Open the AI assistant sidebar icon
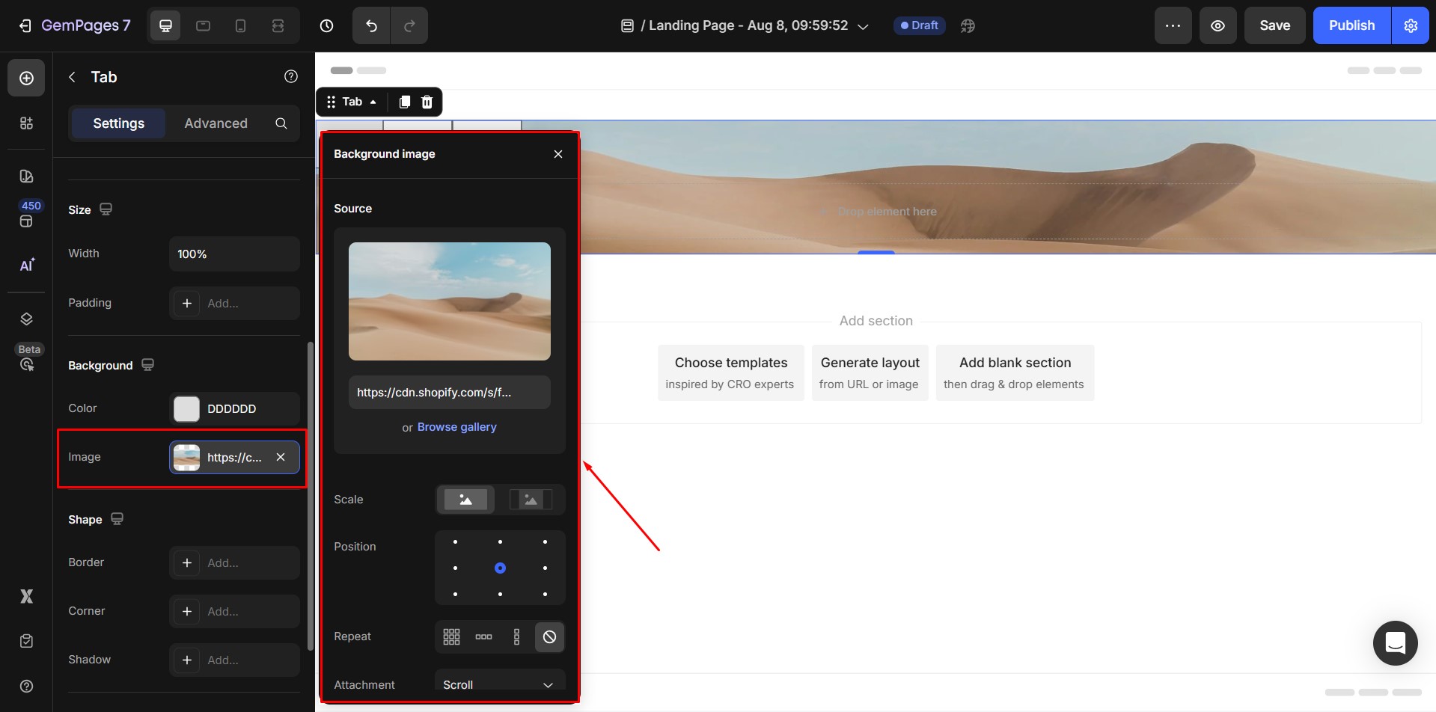This screenshot has width=1436, height=712. tap(26, 266)
